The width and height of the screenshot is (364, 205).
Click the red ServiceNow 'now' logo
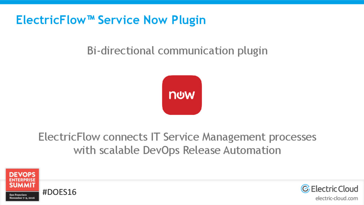tap(182, 95)
